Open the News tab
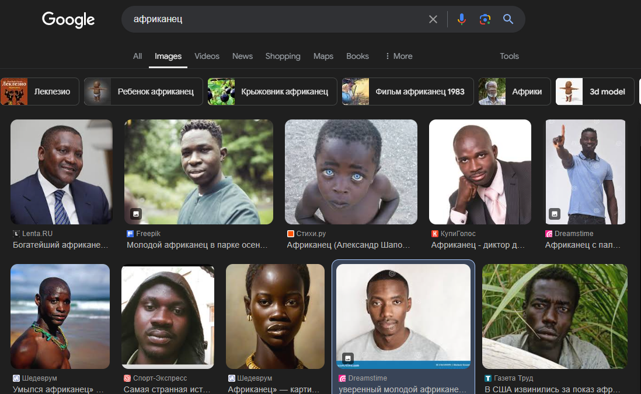This screenshot has width=641, height=394. 242,57
